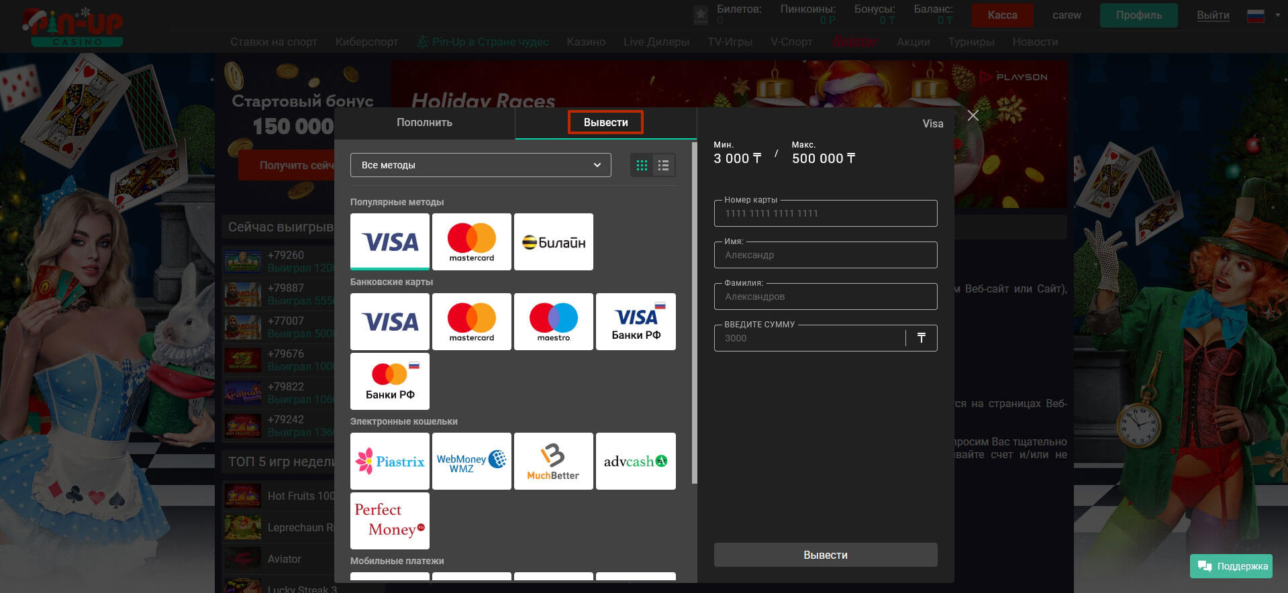Screen dimensions: 1288x593
Task: Click the bottom Вывести submit button
Action: click(x=826, y=555)
